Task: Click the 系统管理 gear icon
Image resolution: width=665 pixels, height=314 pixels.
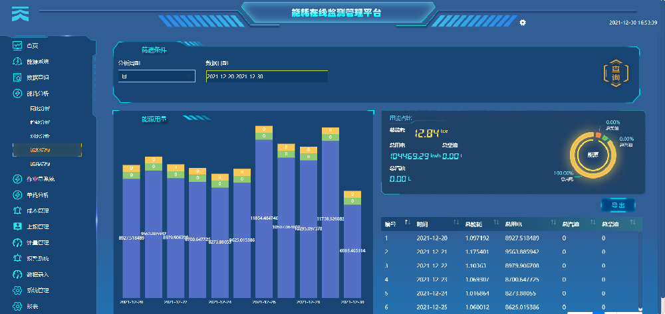Action: click(x=17, y=290)
